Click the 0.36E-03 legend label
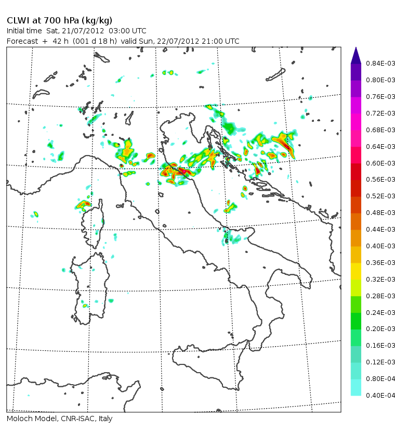Screen dimensions: 395x431 (x=380, y=263)
